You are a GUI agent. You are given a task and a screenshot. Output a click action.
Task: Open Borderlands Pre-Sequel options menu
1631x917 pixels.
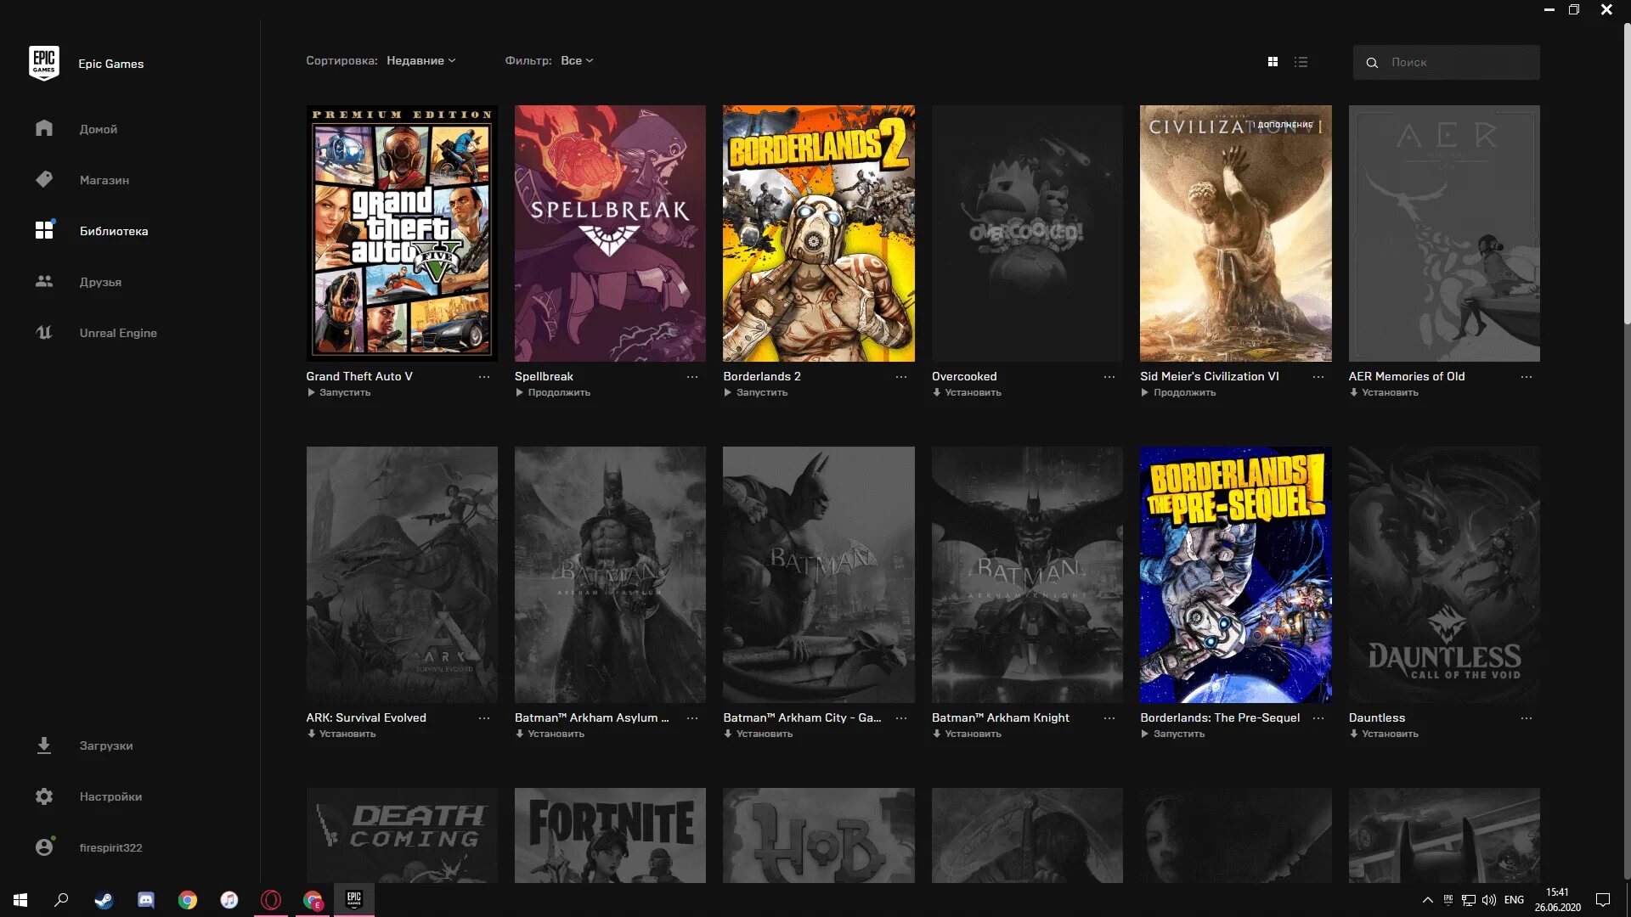(x=1318, y=717)
